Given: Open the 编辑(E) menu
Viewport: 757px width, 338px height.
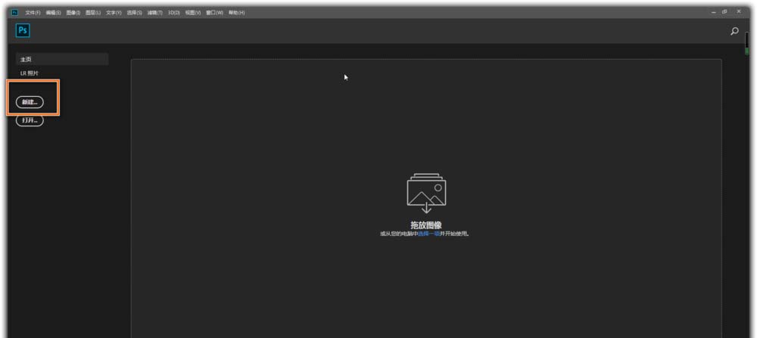Looking at the screenshot, I should pyautogui.click(x=53, y=13).
